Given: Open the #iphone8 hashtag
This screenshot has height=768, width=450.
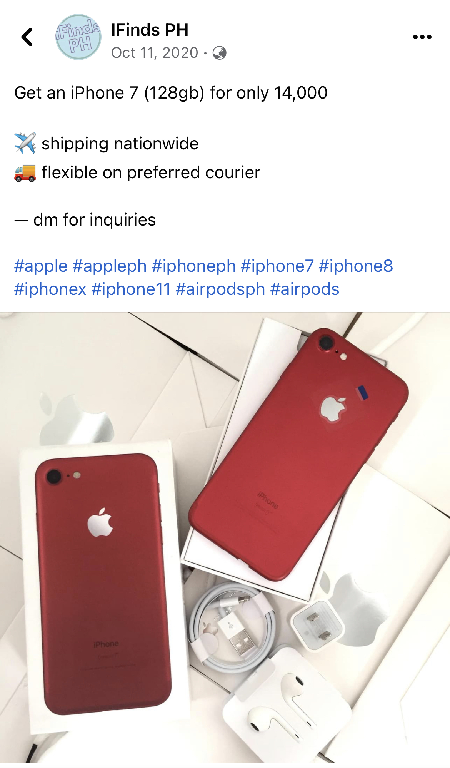Looking at the screenshot, I should [356, 266].
